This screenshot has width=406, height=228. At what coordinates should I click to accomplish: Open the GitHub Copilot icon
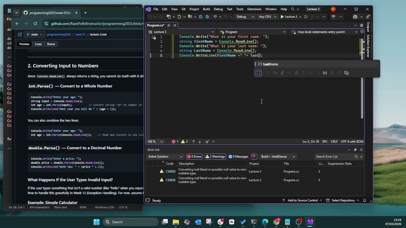click(x=355, y=17)
